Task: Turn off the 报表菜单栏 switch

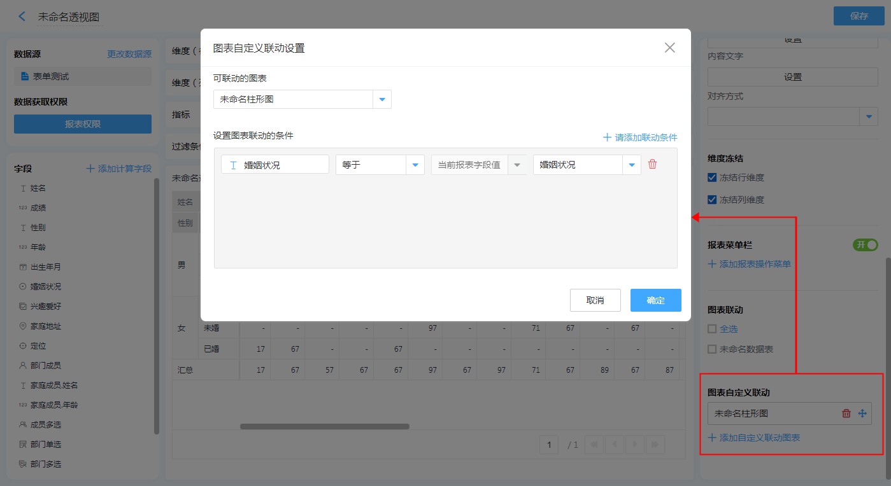Action: click(x=865, y=245)
